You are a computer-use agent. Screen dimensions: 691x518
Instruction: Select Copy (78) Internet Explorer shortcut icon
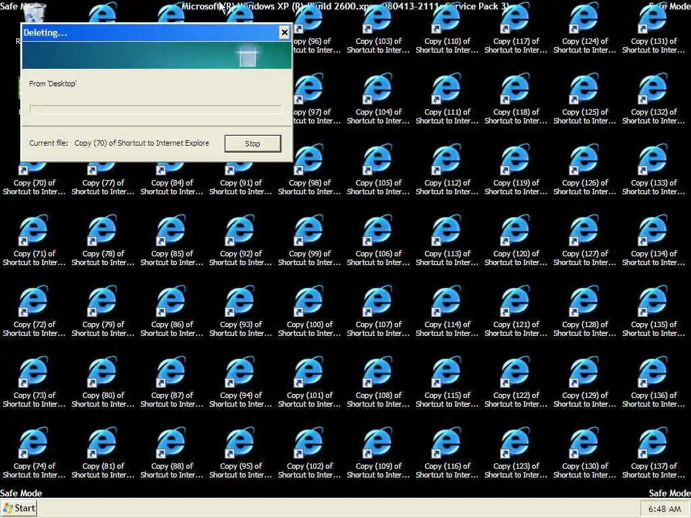(x=103, y=230)
